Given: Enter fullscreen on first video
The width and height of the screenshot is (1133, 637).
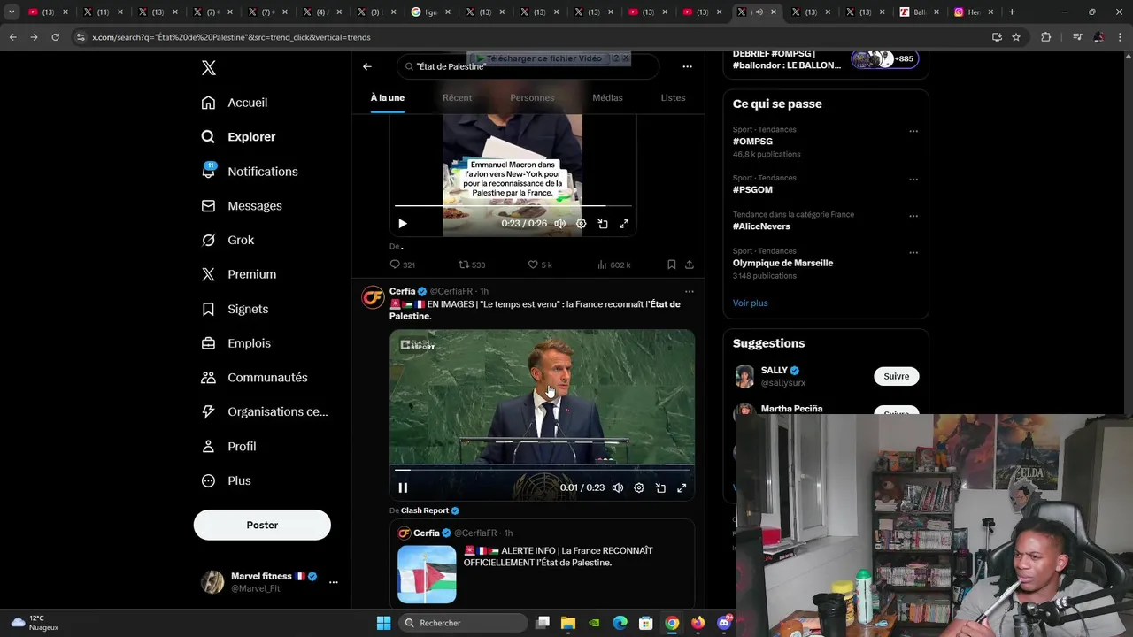Looking at the screenshot, I should pyautogui.click(x=624, y=224).
